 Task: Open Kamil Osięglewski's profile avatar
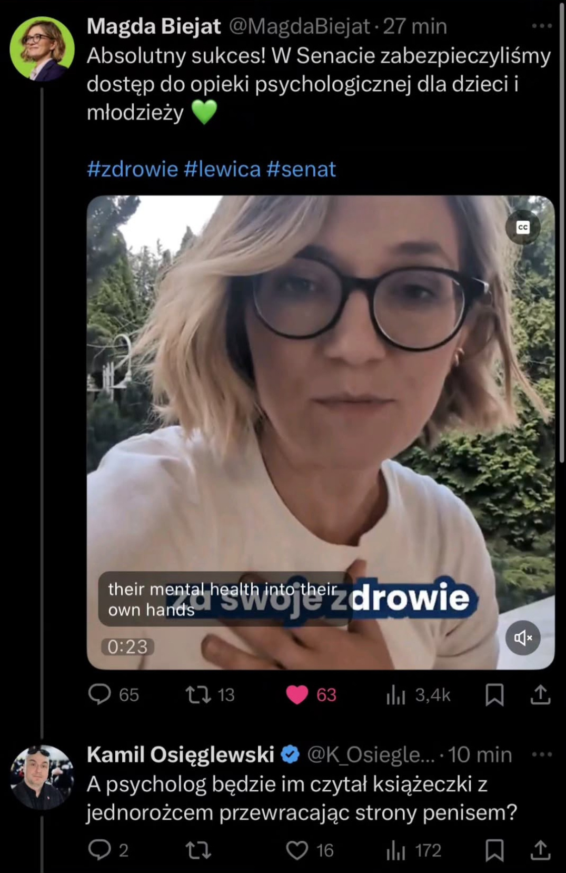42,777
